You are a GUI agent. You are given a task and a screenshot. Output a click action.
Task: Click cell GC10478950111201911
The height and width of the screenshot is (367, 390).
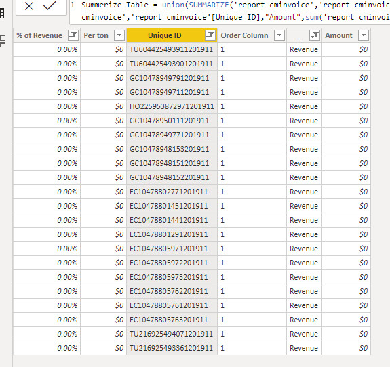pyautogui.click(x=172, y=121)
